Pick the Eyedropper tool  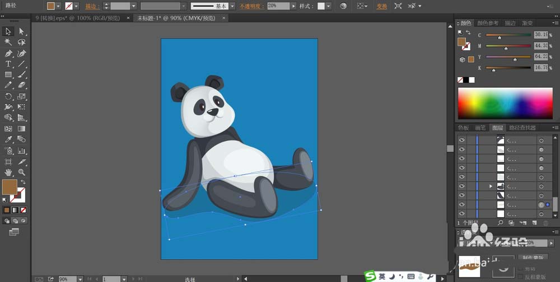[x=8, y=139]
